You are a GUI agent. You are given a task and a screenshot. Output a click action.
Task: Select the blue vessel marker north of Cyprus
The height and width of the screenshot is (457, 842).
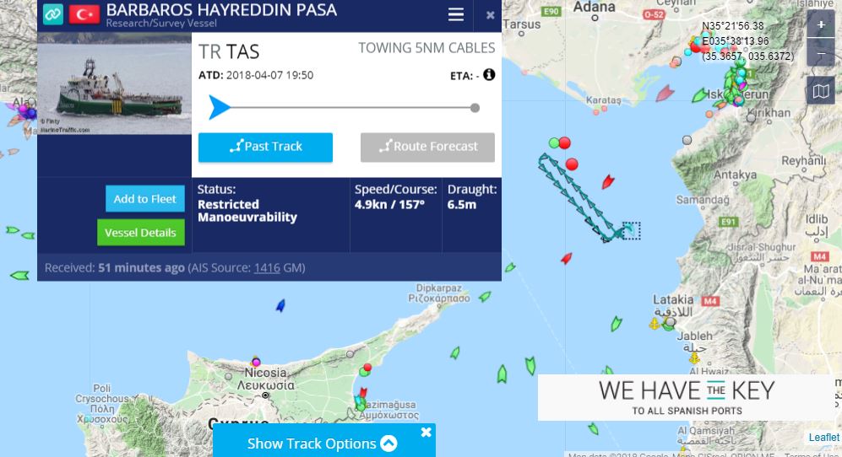click(280, 306)
